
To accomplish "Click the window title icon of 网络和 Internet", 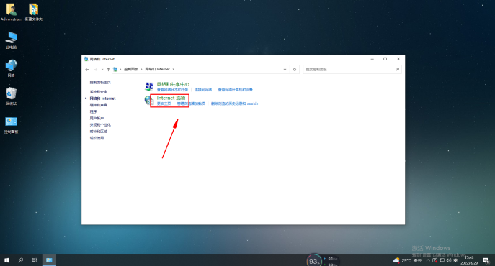I will pos(86,59).
